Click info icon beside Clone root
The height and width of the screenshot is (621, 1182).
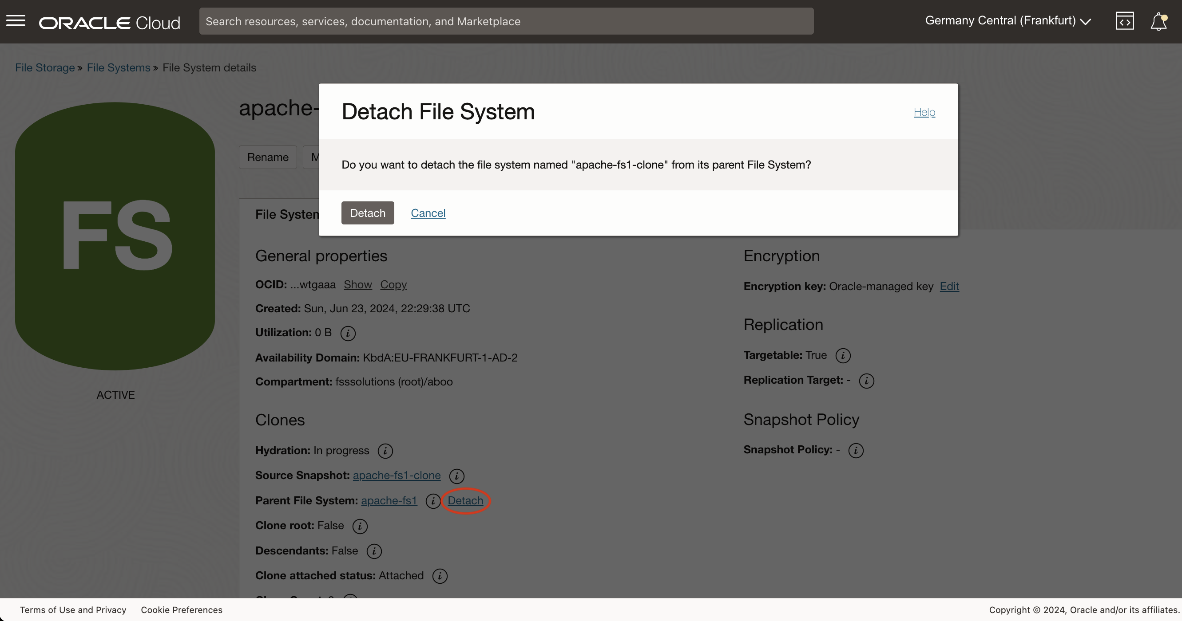(360, 526)
